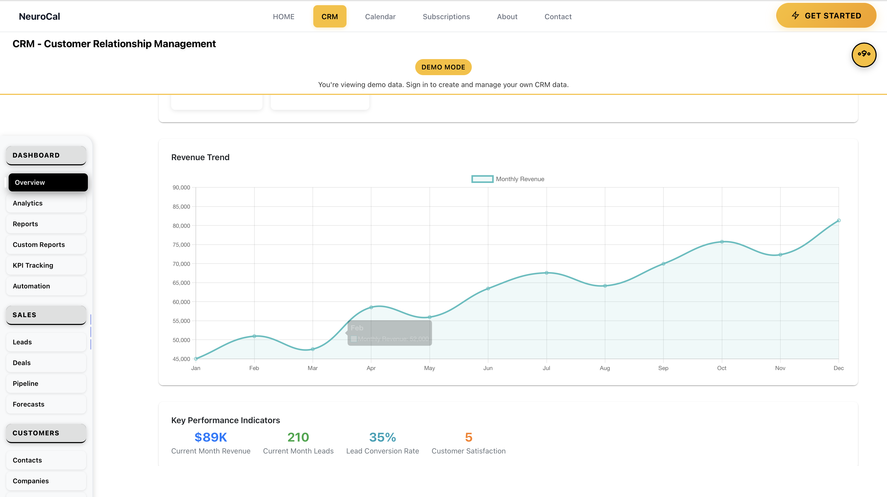887x497 pixels.
Task: Click the May data point on the chart
Action: [x=429, y=317]
